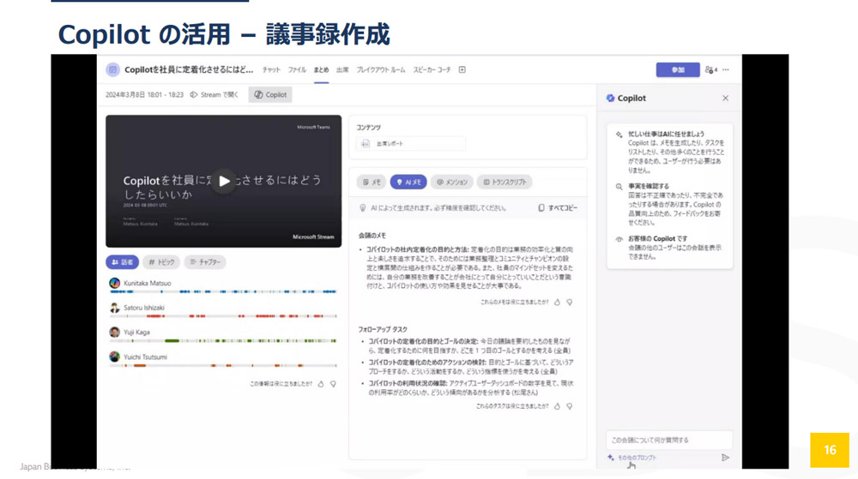Switch to the メンション tab
The height and width of the screenshot is (479, 858).
click(x=452, y=182)
